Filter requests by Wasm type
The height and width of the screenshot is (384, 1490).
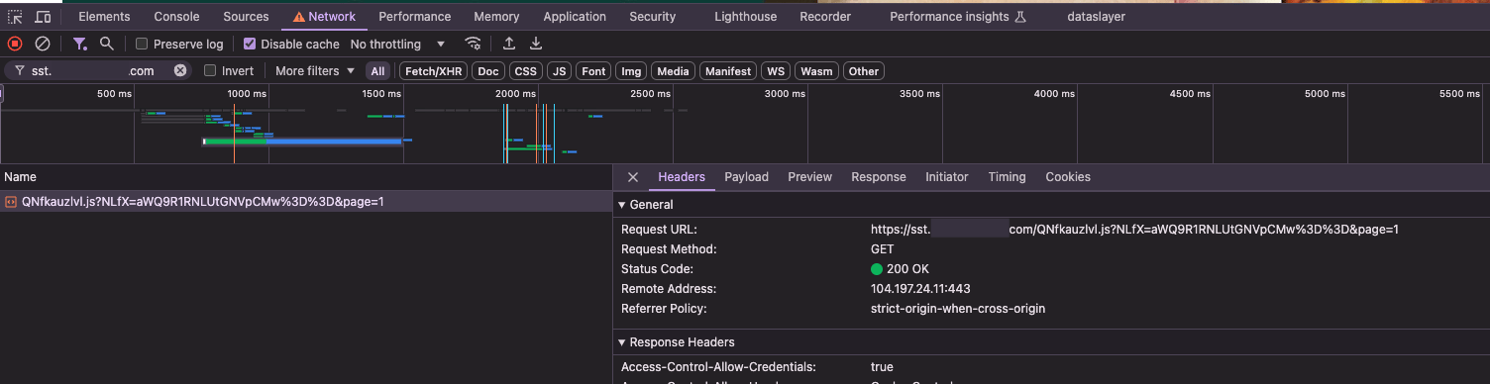[x=817, y=71]
